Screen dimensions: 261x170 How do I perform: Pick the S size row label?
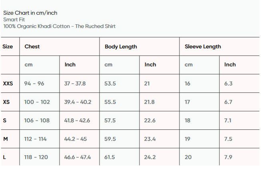point(4,120)
